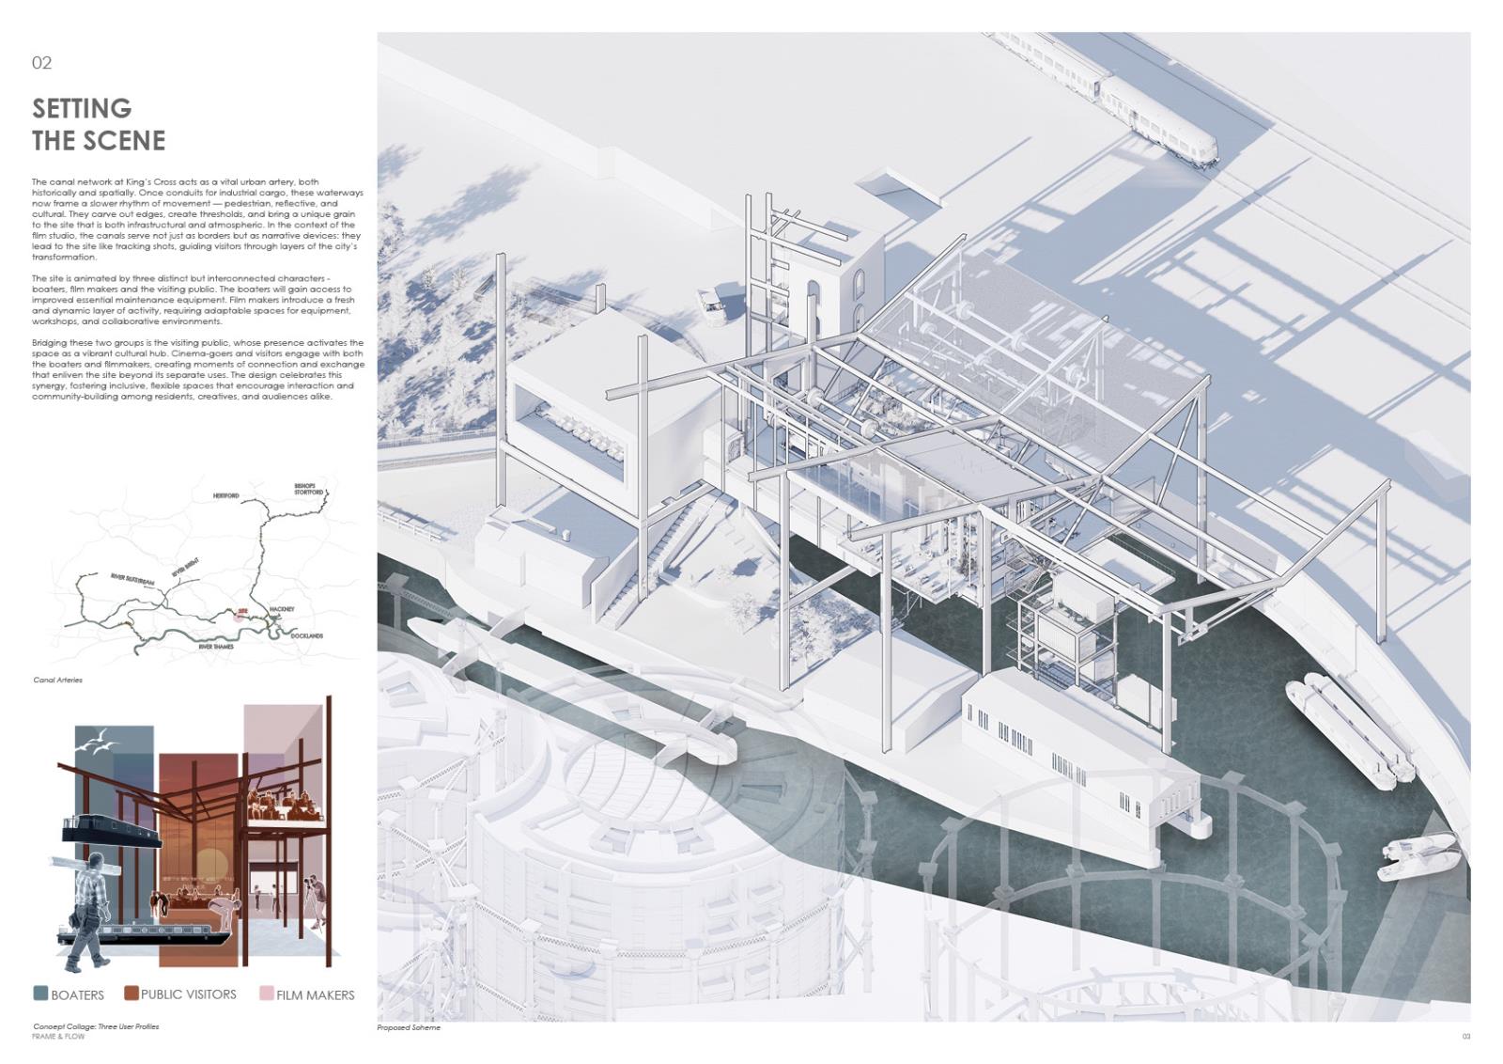This screenshot has height=1064, width=1503.
Task: Click the Hertford label on the map
Action: [225, 495]
